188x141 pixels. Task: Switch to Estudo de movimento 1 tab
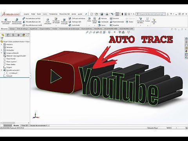(x=39, y=125)
